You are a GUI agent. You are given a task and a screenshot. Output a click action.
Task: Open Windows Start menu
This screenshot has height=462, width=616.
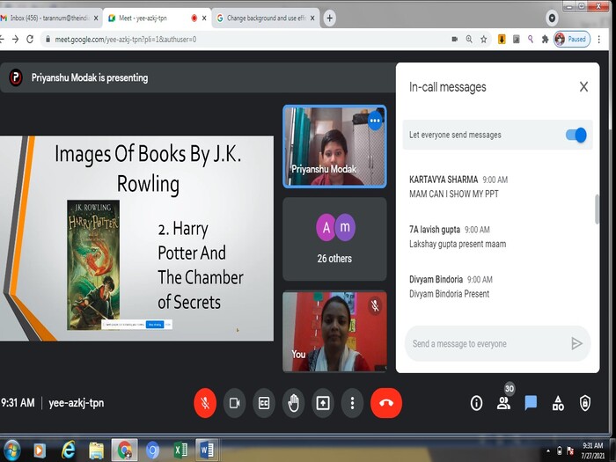point(11,450)
